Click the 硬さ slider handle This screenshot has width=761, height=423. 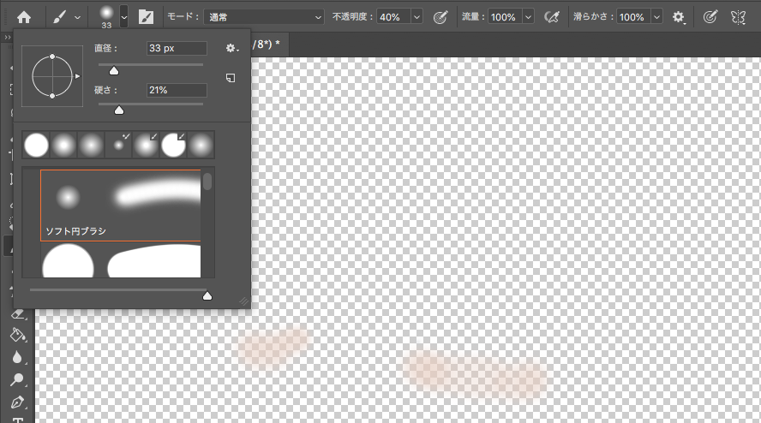[x=119, y=110]
